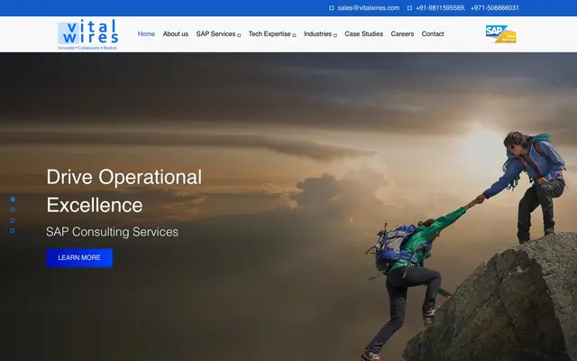Open the Home menu item
This screenshot has height=361, width=577.
click(x=146, y=34)
